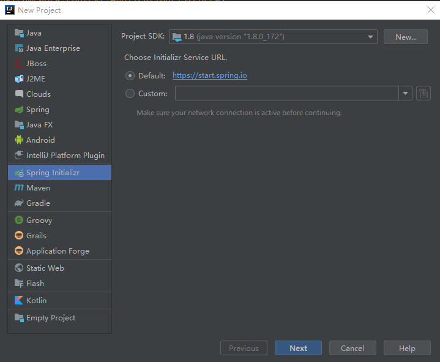This screenshot has height=362, width=440.
Task: Select the Gradle elephant icon
Action: click(x=19, y=203)
